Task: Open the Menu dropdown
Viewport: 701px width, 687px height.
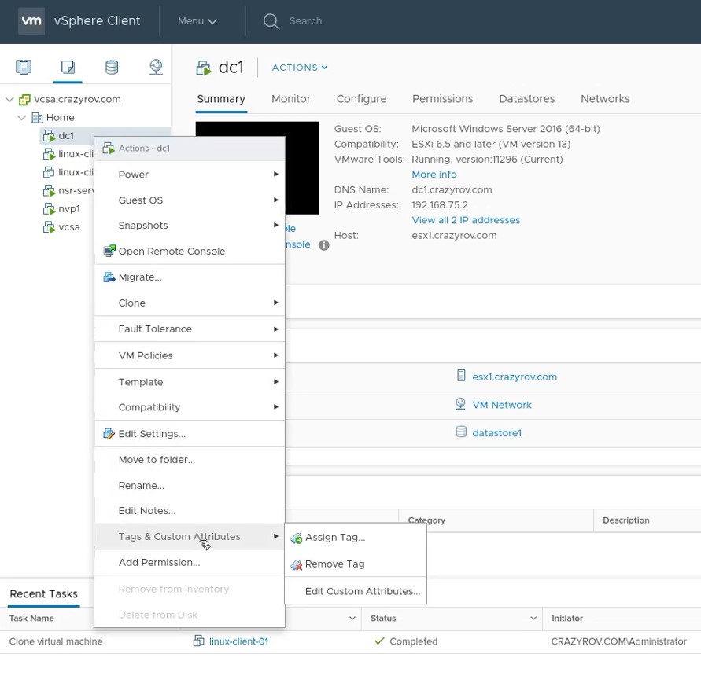Action: tap(197, 21)
